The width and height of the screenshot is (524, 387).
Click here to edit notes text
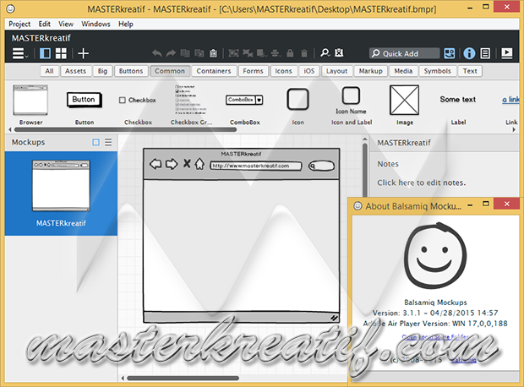[x=422, y=183]
